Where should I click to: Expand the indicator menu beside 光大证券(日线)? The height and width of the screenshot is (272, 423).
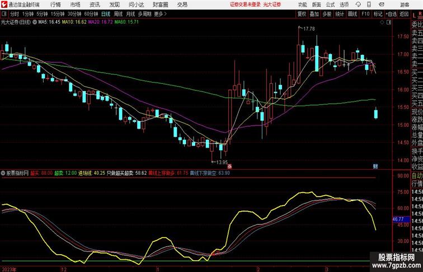(x=35, y=22)
